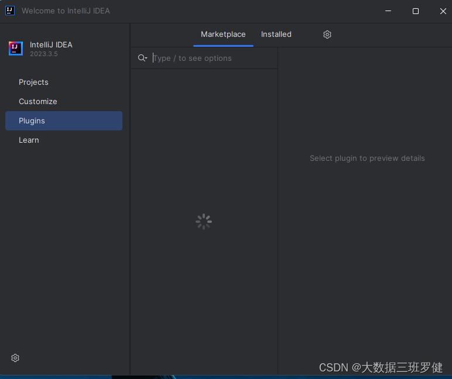Image resolution: width=452 pixels, height=379 pixels.
Task: Open the Marketplace tab
Action: pyautogui.click(x=223, y=35)
